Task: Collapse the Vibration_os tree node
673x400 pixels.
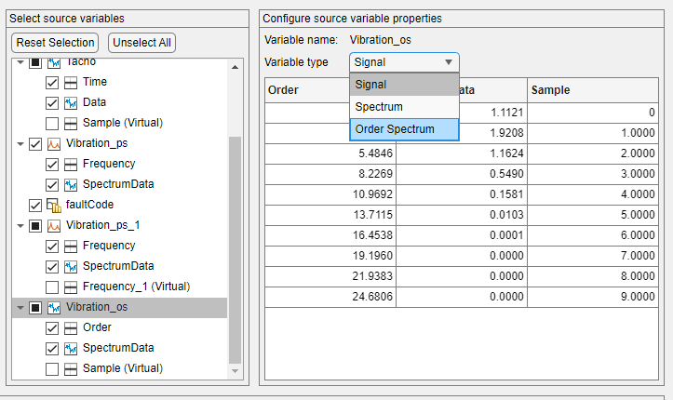Action: 19,307
